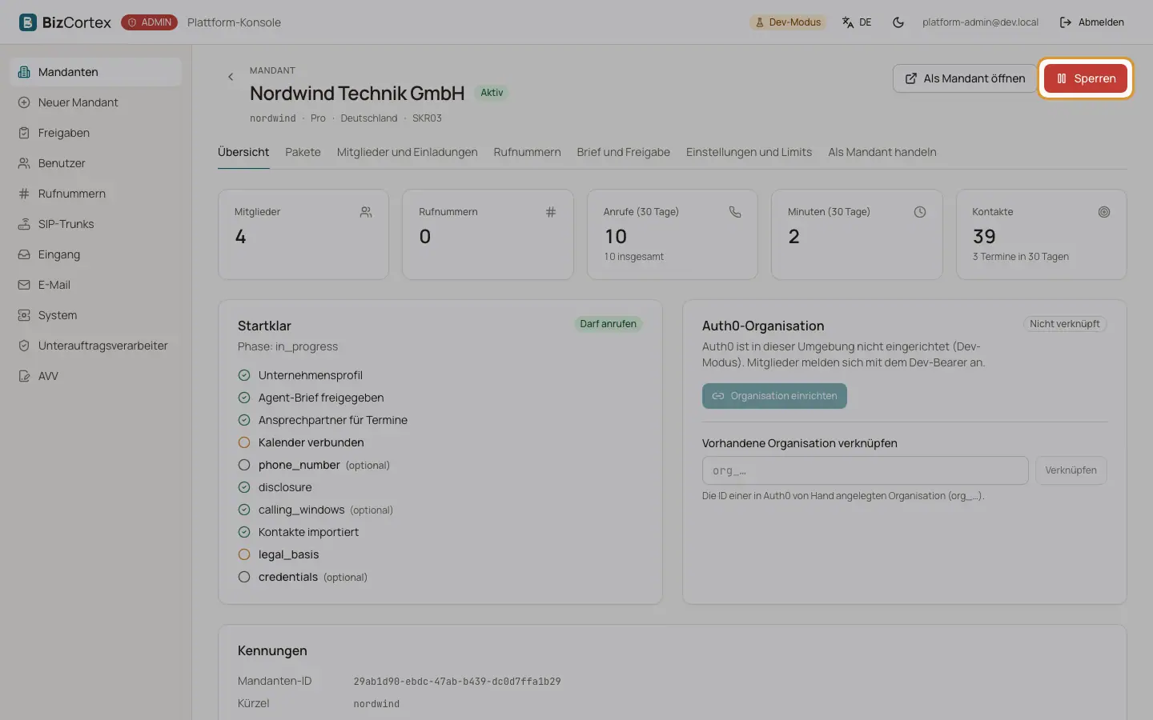This screenshot has width=1153, height=720.
Task: Click platform-admin@dev.local account text
Action: [980, 22]
